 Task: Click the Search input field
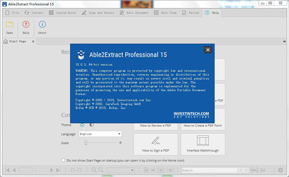[210, 170]
